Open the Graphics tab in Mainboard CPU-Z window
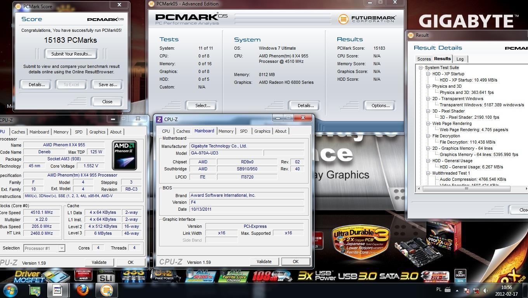 [x=262, y=131]
